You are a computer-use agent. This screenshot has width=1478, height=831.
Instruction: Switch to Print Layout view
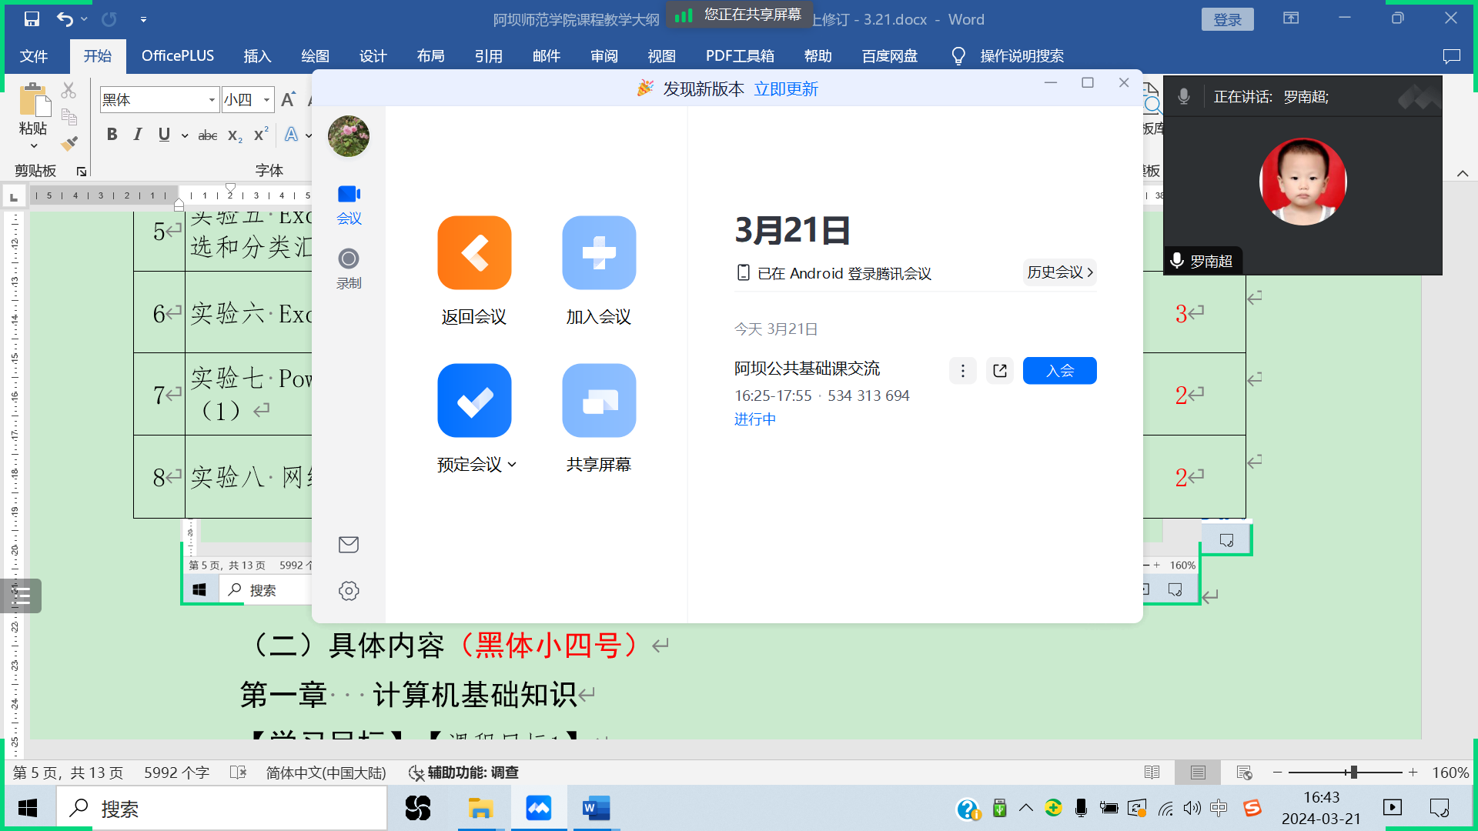[x=1197, y=772]
